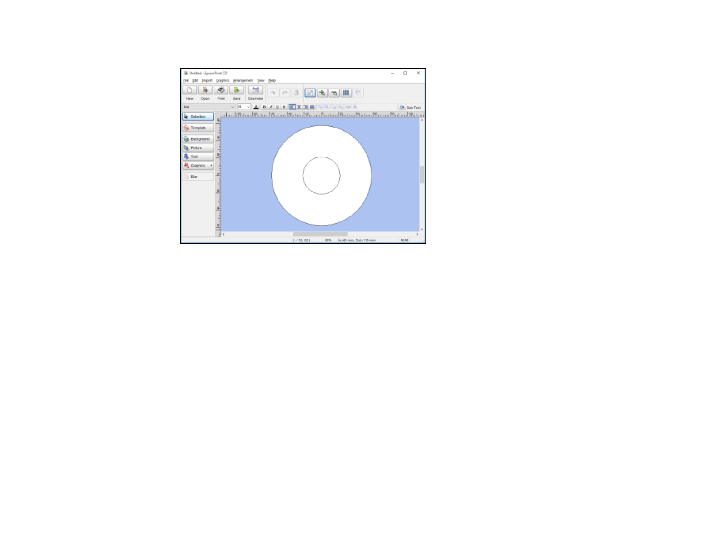Click the New document icon
Screen dimensions: 720x556
tap(189, 90)
